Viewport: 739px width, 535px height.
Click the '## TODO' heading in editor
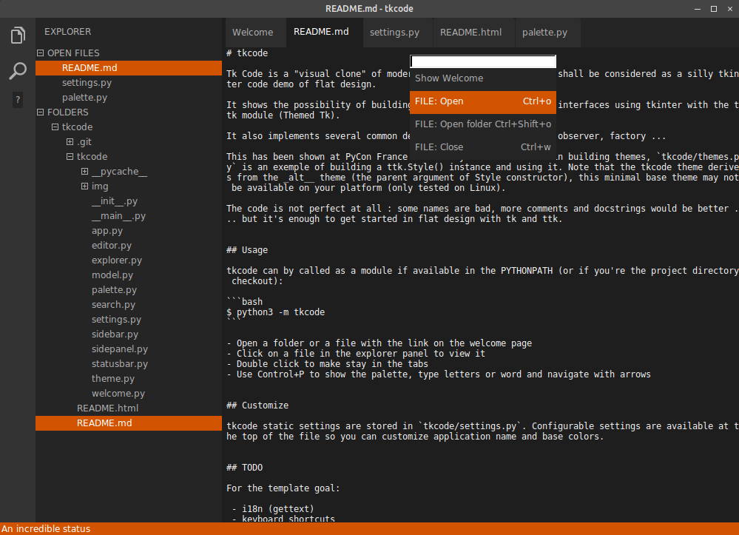(x=245, y=468)
